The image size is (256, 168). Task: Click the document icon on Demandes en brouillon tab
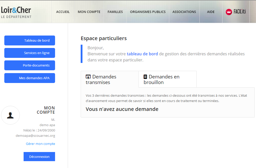[145, 76]
